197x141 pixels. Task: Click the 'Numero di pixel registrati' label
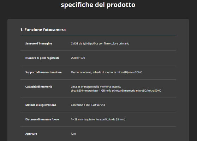(42, 58)
